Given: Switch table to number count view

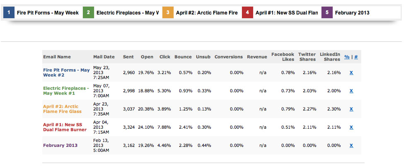Looking at the screenshot, I should point(356,57).
